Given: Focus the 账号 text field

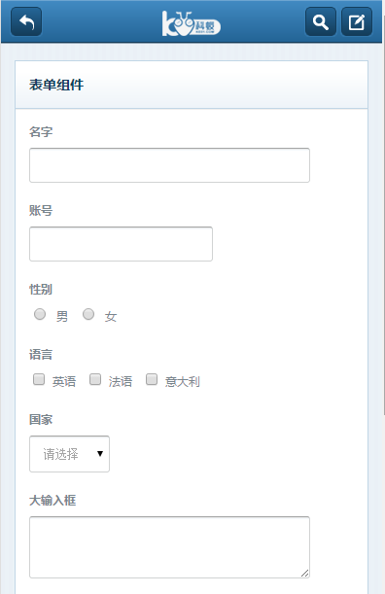Looking at the screenshot, I should pyautogui.click(x=121, y=244).
